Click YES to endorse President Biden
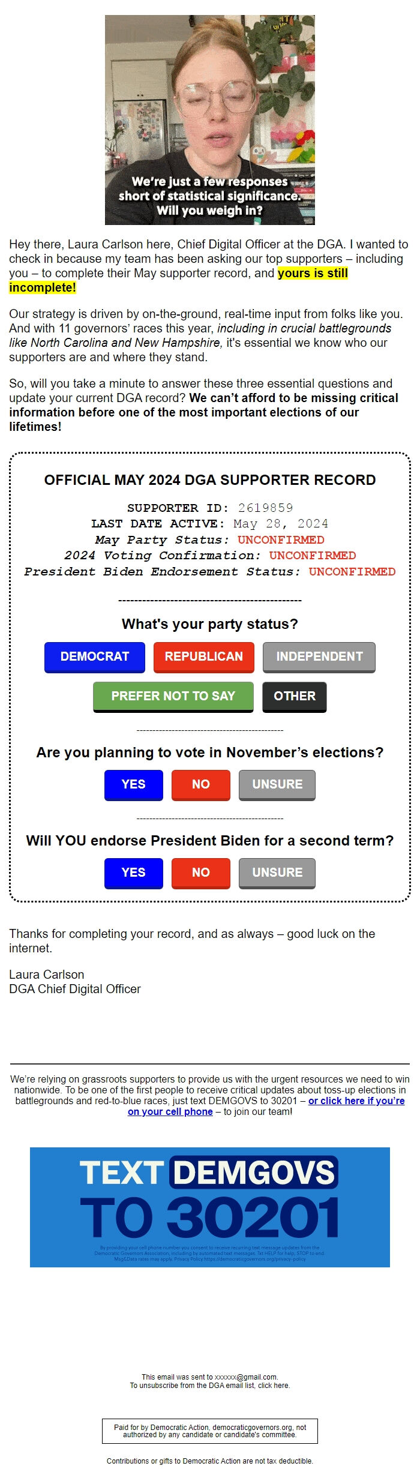This screenshot has height=1481, width=420. (133, 873)
